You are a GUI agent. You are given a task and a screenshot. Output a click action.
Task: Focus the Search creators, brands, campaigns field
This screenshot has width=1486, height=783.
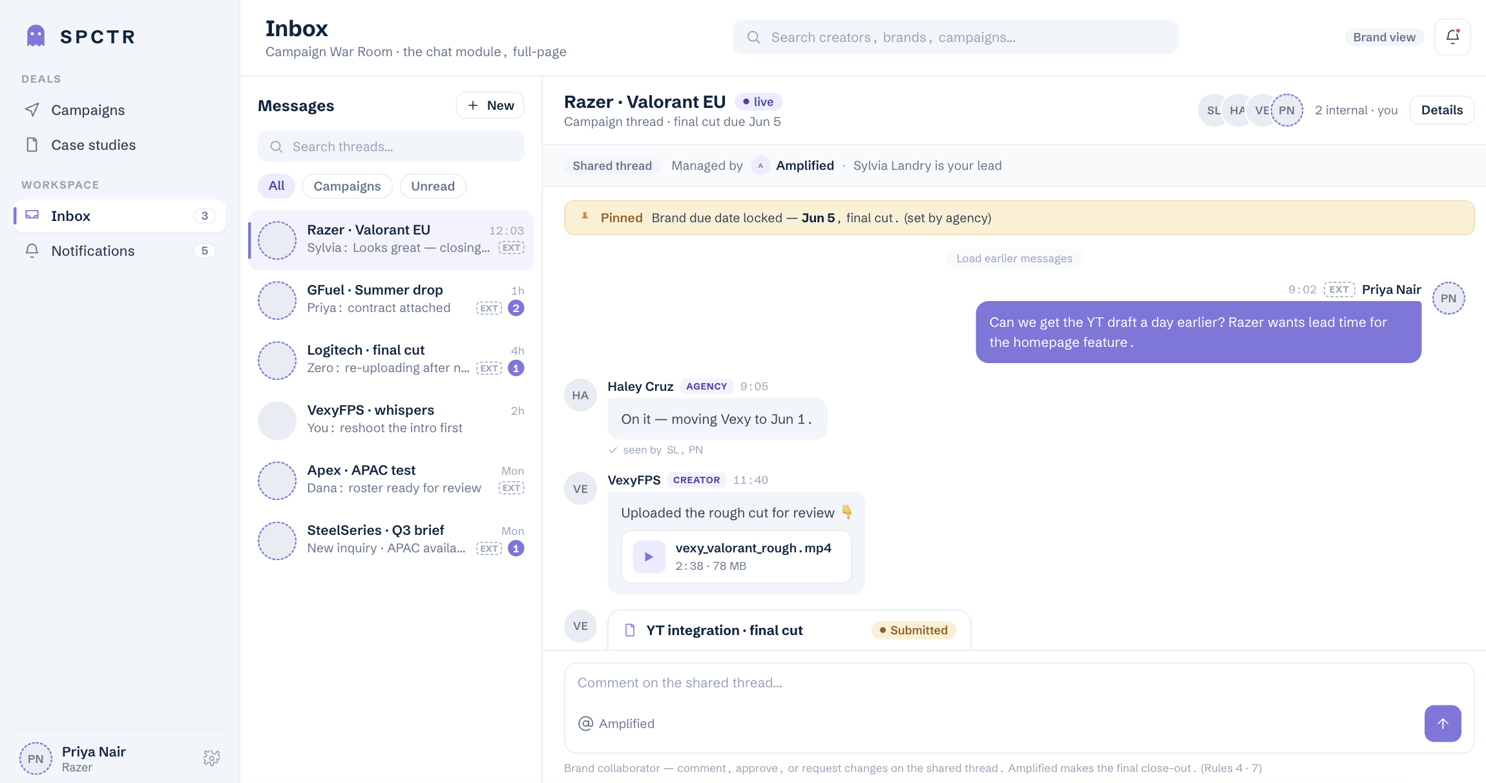[x=955, y=37]
